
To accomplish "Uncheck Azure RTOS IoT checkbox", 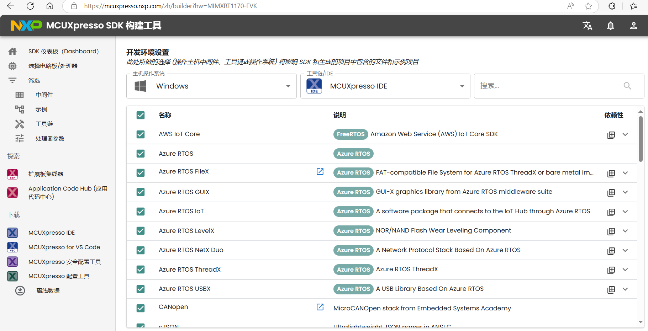I will (141, 212).
